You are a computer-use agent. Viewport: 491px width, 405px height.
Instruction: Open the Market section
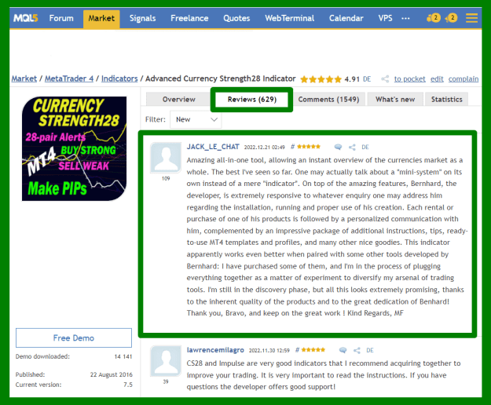pyautogui.click(x=101, y=19)
